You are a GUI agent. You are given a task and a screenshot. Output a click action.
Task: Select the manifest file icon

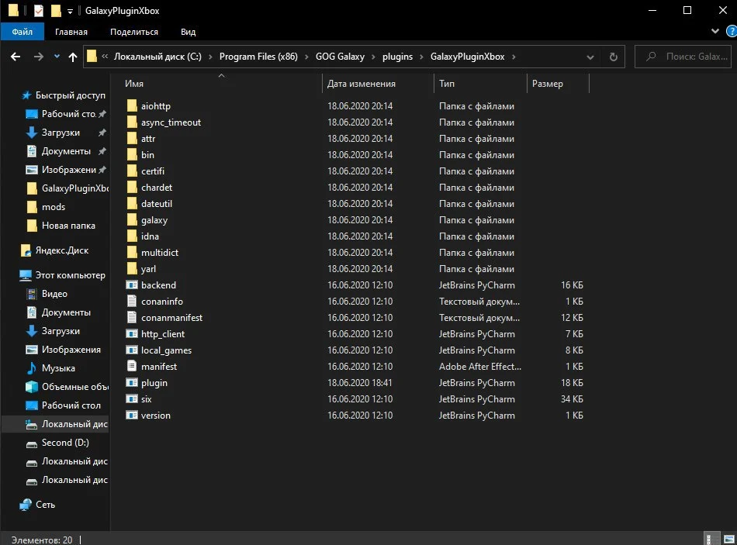coord(132,366)
